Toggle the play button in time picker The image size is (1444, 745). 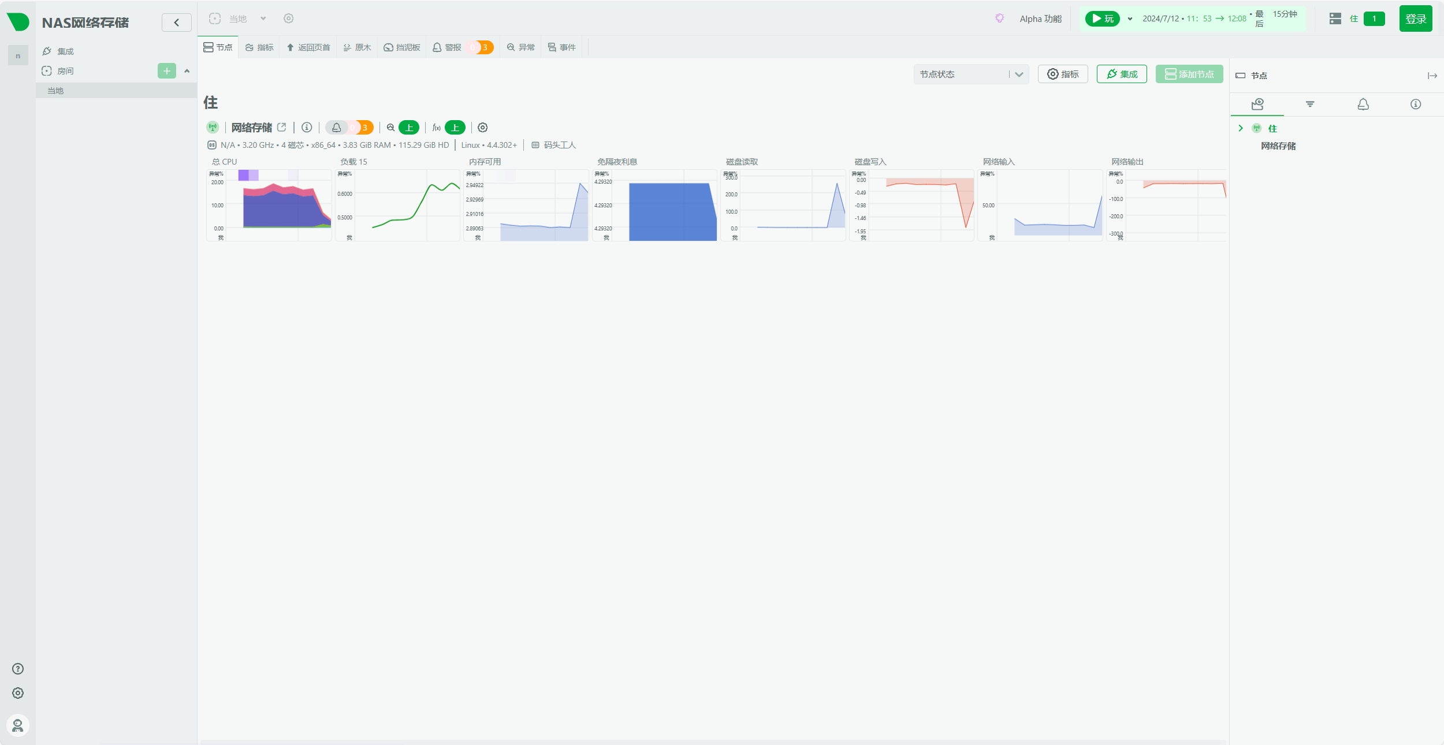(x=1102, y=18)
